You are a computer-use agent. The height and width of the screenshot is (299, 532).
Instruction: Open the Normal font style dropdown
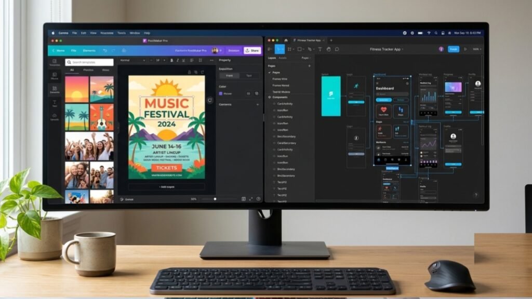pos(132,60)
